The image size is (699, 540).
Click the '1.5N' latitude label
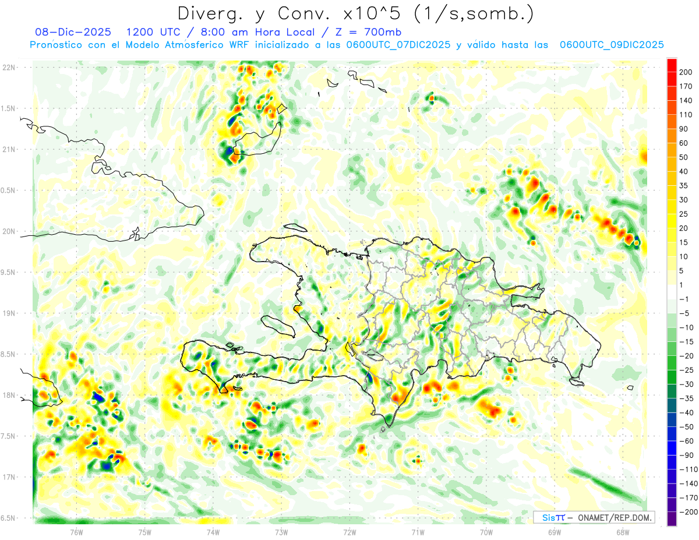pyautogui.click(x=8, y=108)
